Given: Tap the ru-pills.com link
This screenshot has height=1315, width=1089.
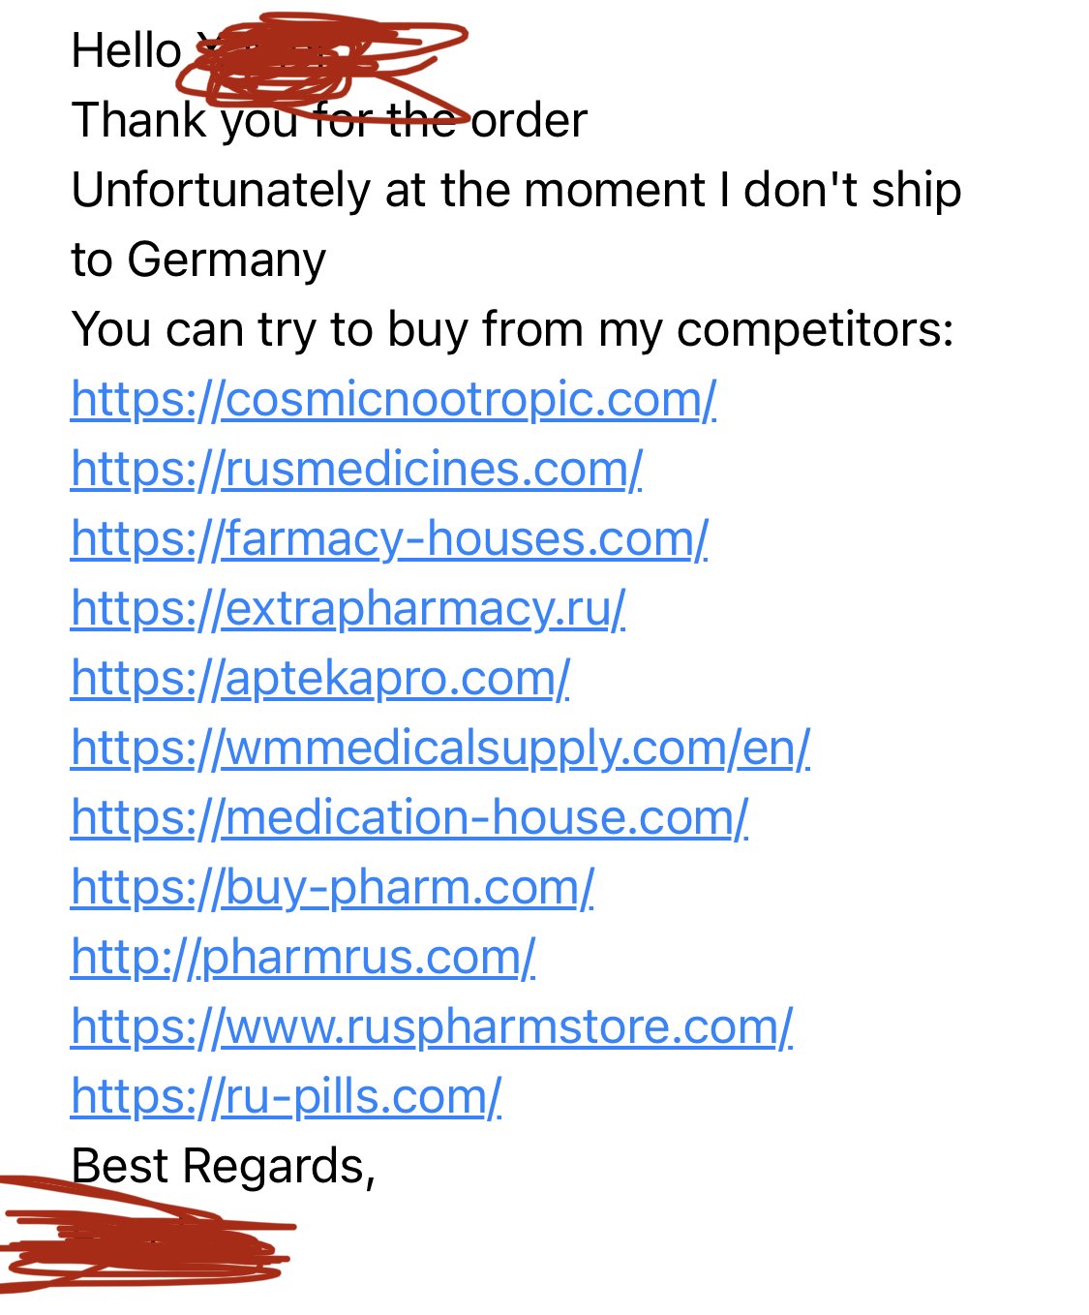Looking at the screenshot, I should [286, 1096].
